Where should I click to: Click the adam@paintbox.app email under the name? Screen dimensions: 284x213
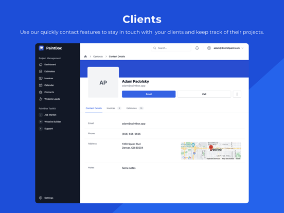tap(134, 86)
